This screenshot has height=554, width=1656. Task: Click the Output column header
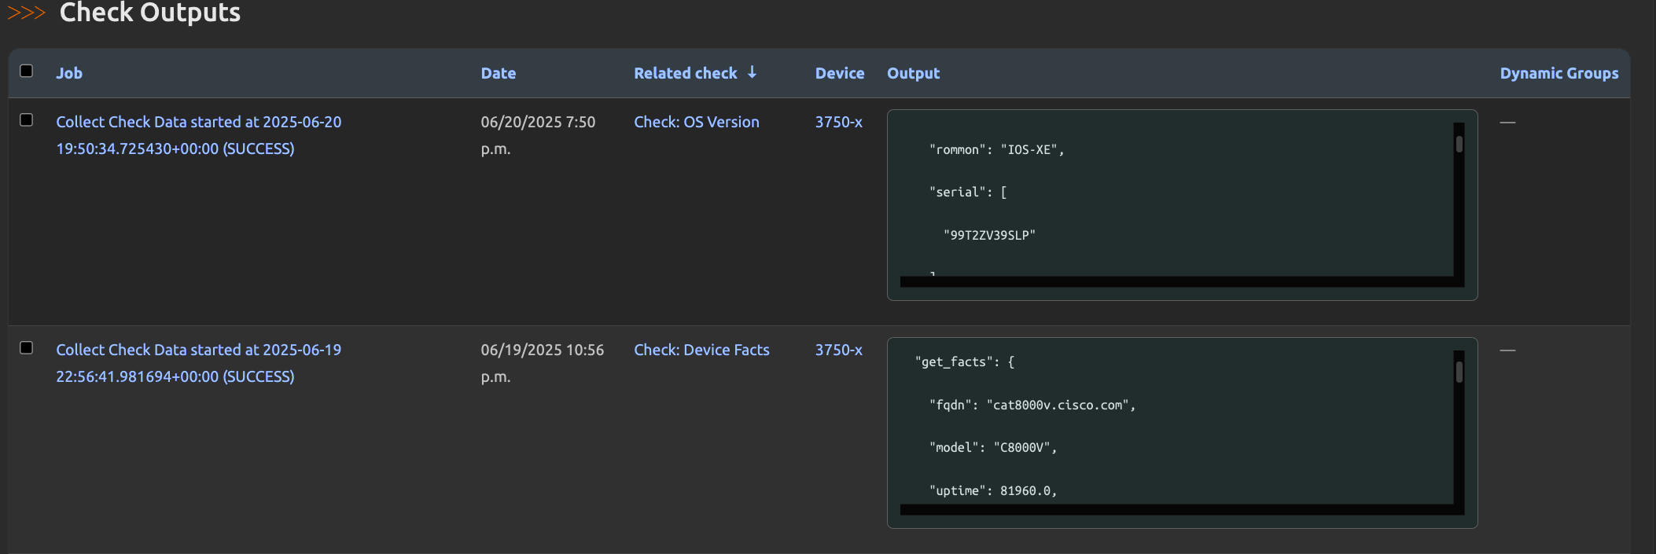click(913, 73)
